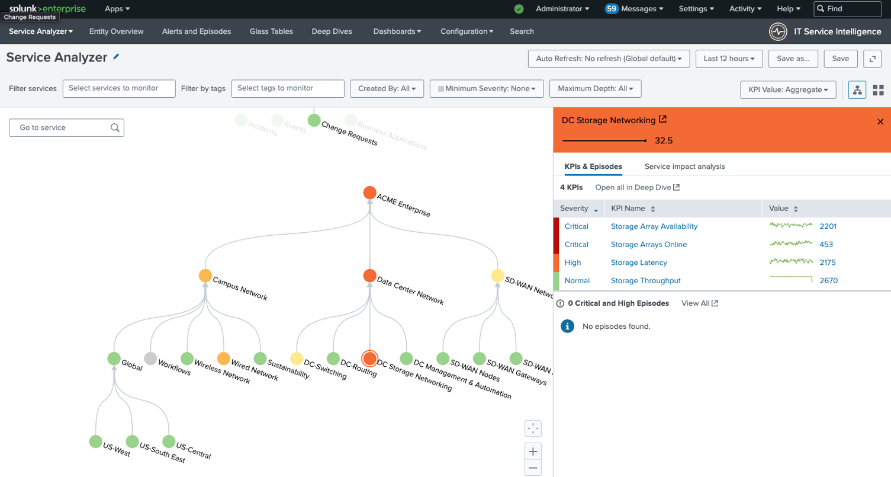Open the Apps dropdown menu

[117, 9]
